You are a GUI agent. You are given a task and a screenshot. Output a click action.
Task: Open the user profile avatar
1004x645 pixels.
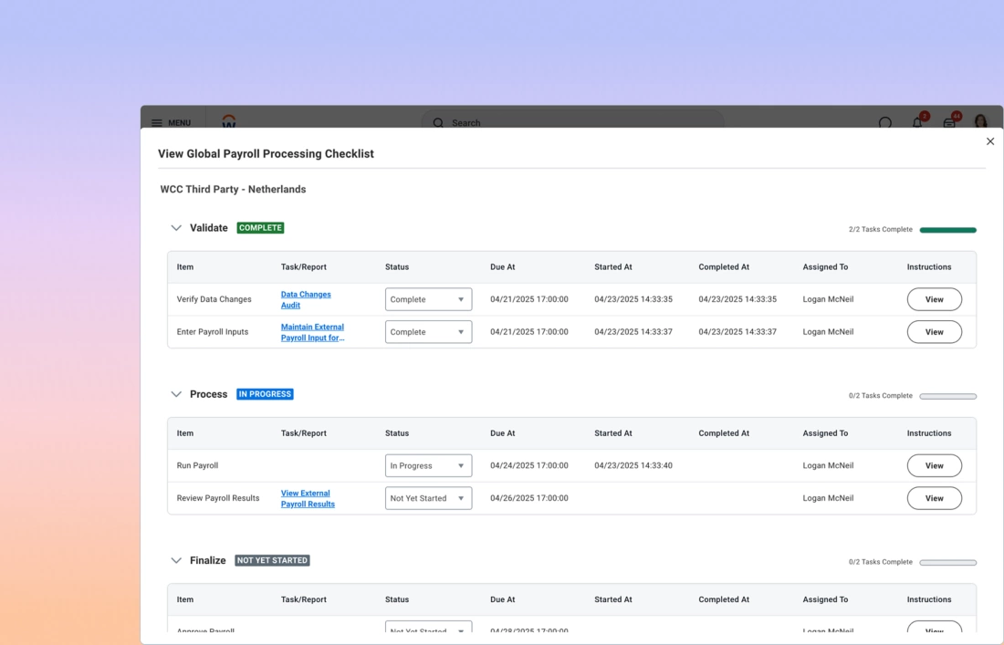click(980, 121)
